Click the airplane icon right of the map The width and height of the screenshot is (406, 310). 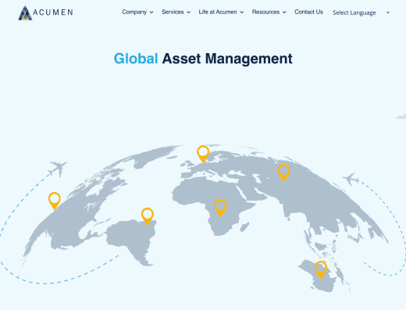[x=351, y=179]
